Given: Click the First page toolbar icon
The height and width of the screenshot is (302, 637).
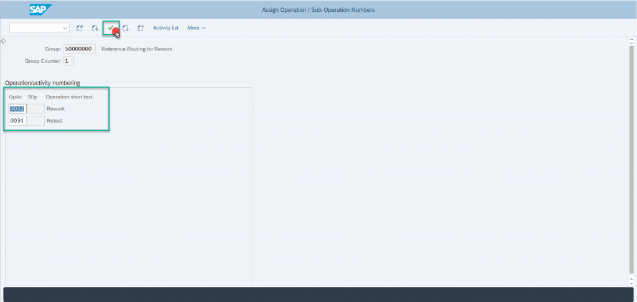Looking at the screenshot, I should [80, 28].
